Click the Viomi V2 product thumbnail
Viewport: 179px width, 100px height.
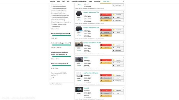pyautogui.click(x=79, y=89)
